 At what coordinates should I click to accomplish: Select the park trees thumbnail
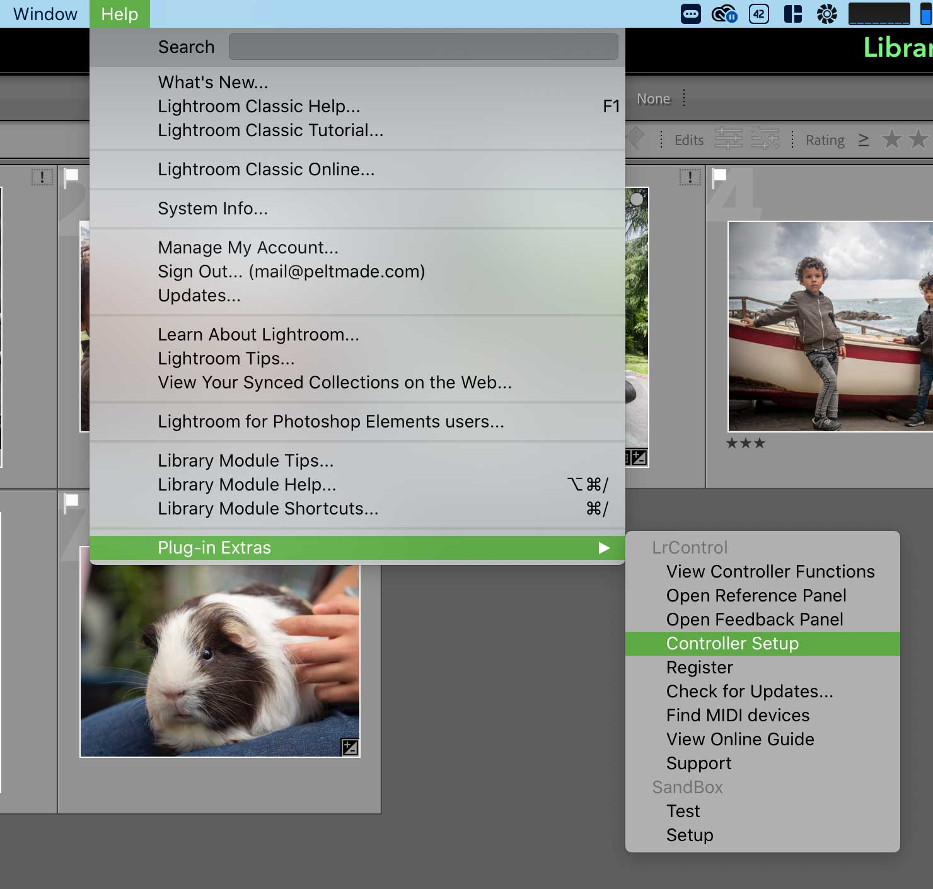point(637,327)
